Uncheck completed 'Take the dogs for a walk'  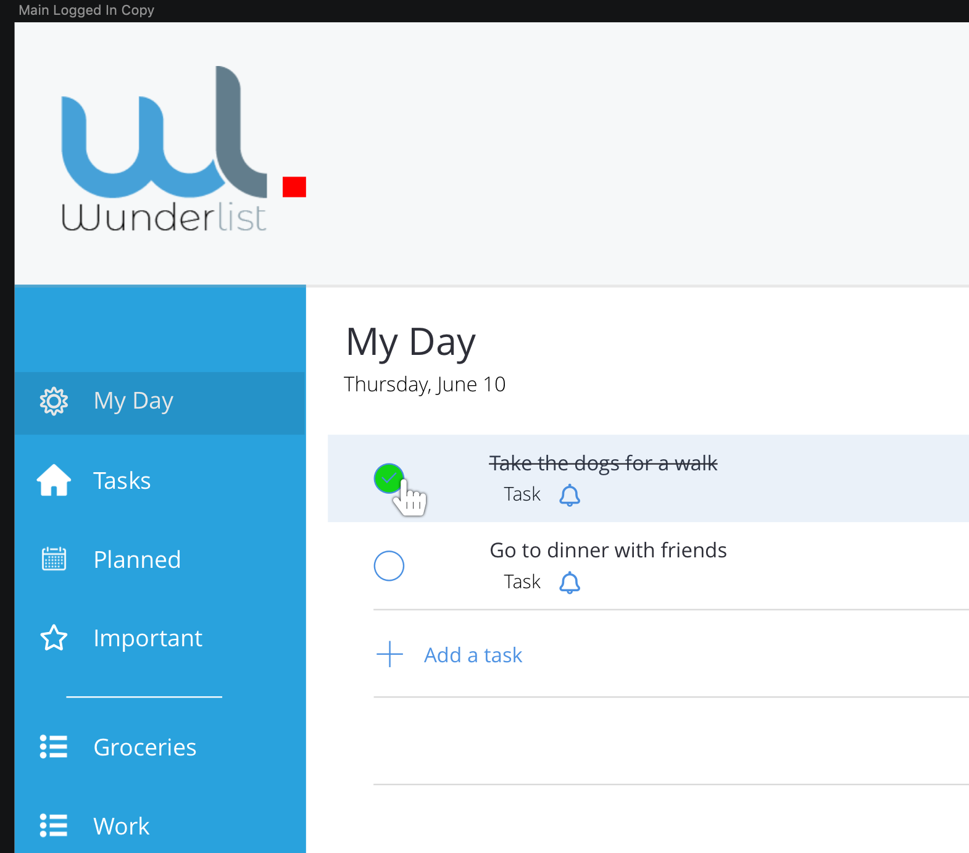coord(389,478)
